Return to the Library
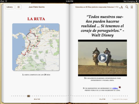The width and height of the screenshot is (139, 104). click(x=10, y=7)
